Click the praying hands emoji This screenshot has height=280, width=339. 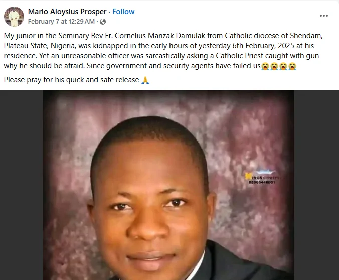145,80
